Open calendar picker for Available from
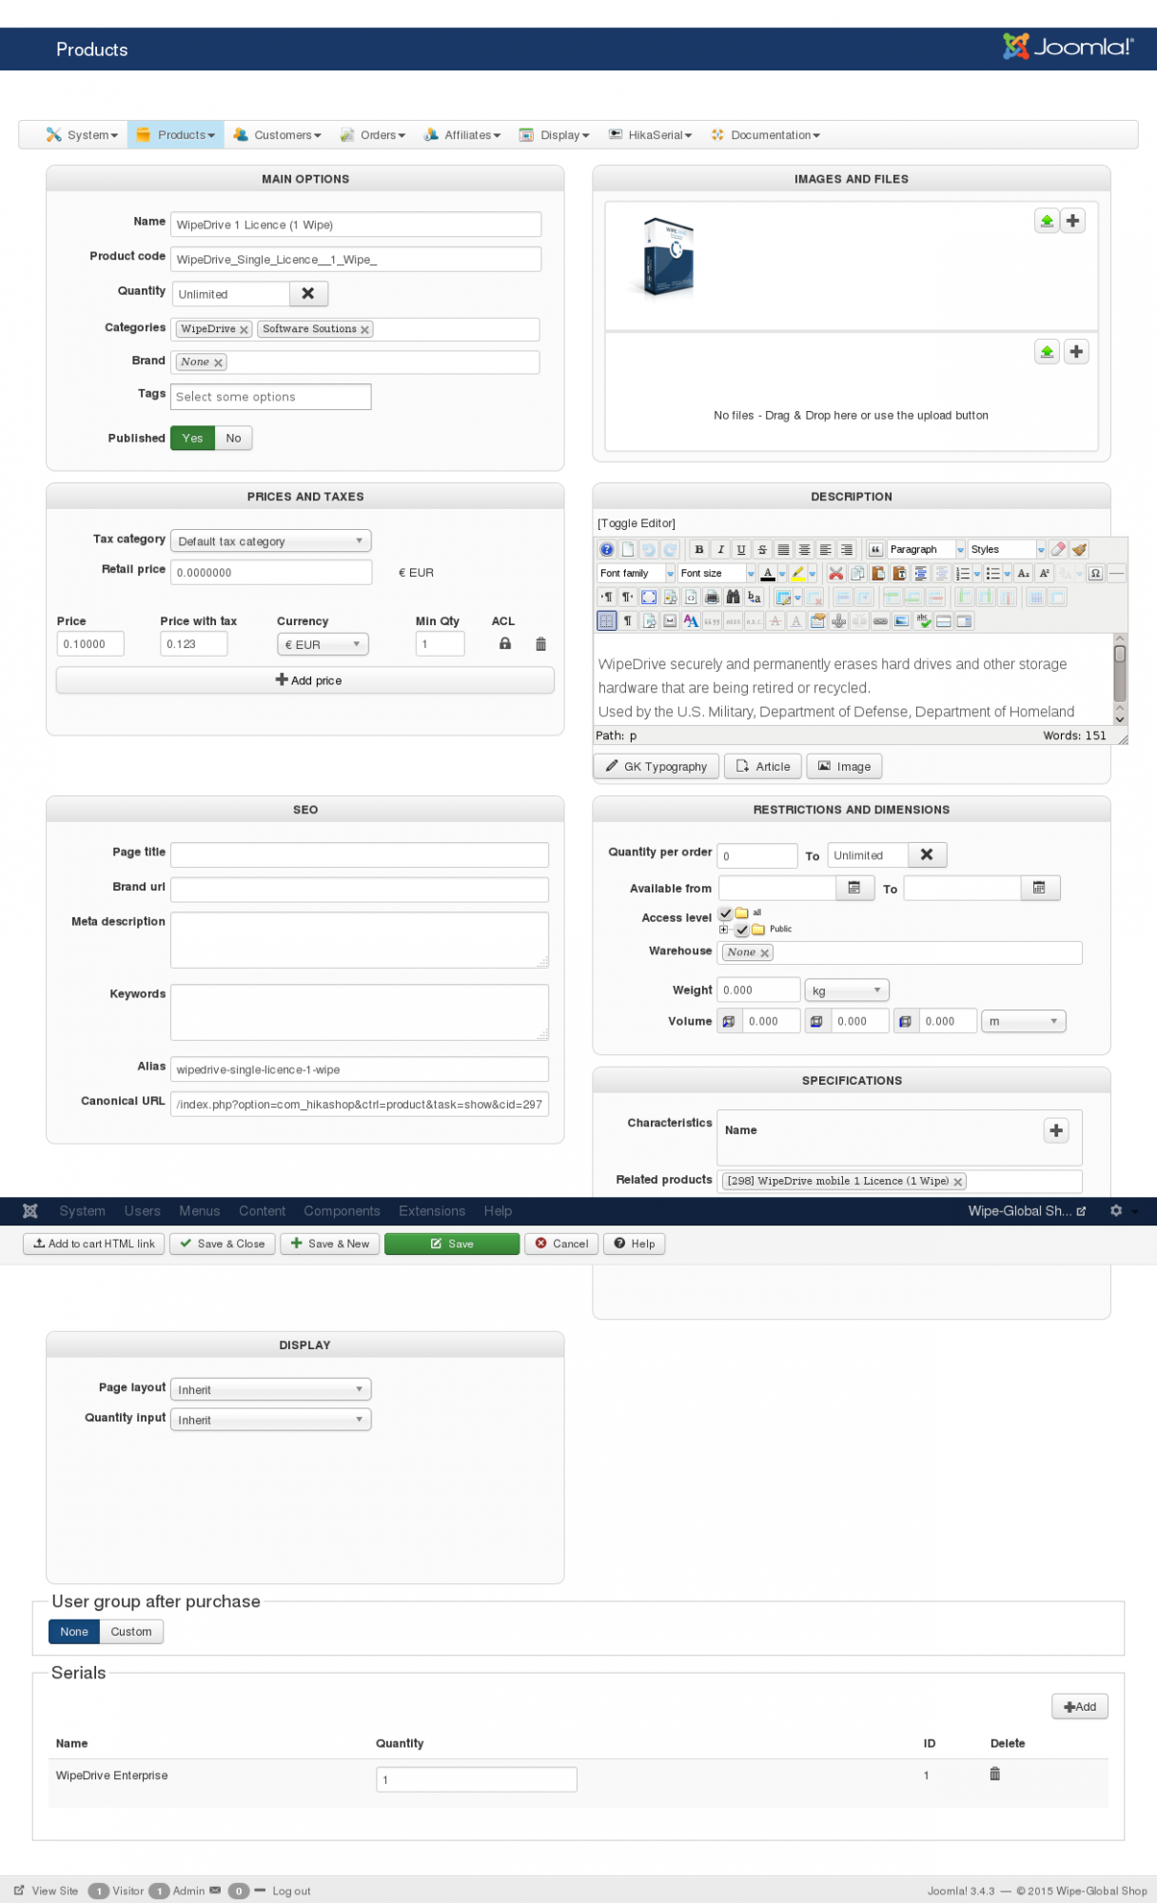1157x1903 pixels. tap(854, 888)
